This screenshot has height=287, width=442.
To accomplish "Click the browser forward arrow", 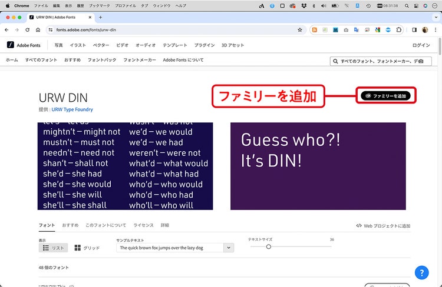I will (x=17, y=30).
